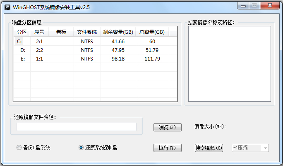Click the 序号 column header
This screenshot has width=283, height=166.
pos(39,32)
